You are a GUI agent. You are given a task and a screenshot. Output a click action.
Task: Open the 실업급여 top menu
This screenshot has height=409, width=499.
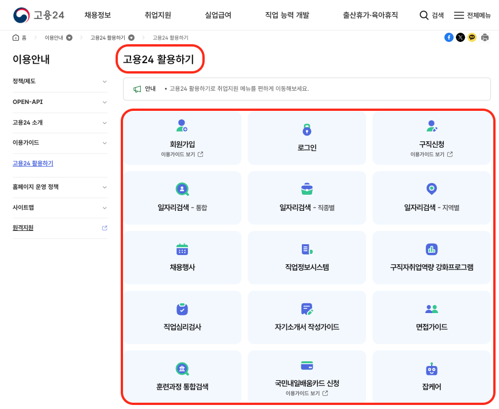pos(218,15)
